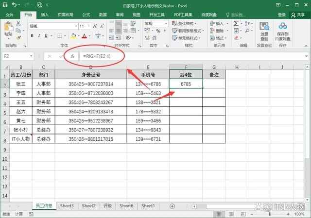Switch to Sheet3 worksheet tab
The width and height of the screenshot is (311, 218).
[67, 206]
